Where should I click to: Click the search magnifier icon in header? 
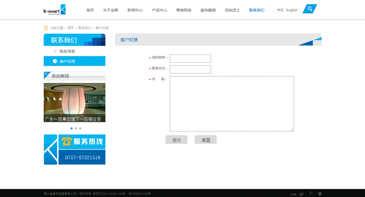310,9
